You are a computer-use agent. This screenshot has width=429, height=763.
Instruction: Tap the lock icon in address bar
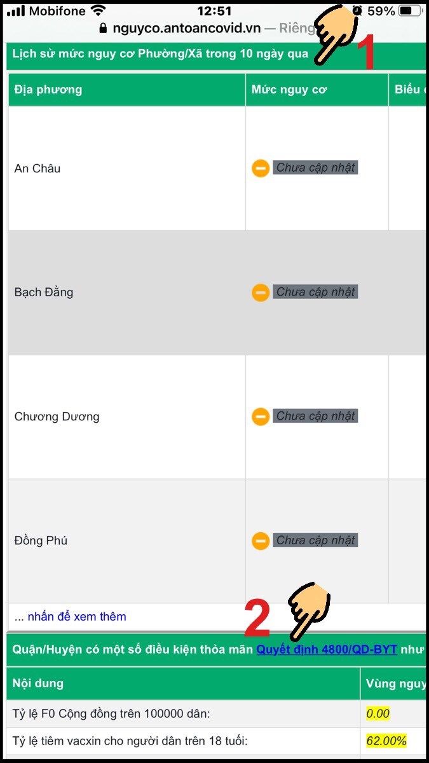click(104, 28)
